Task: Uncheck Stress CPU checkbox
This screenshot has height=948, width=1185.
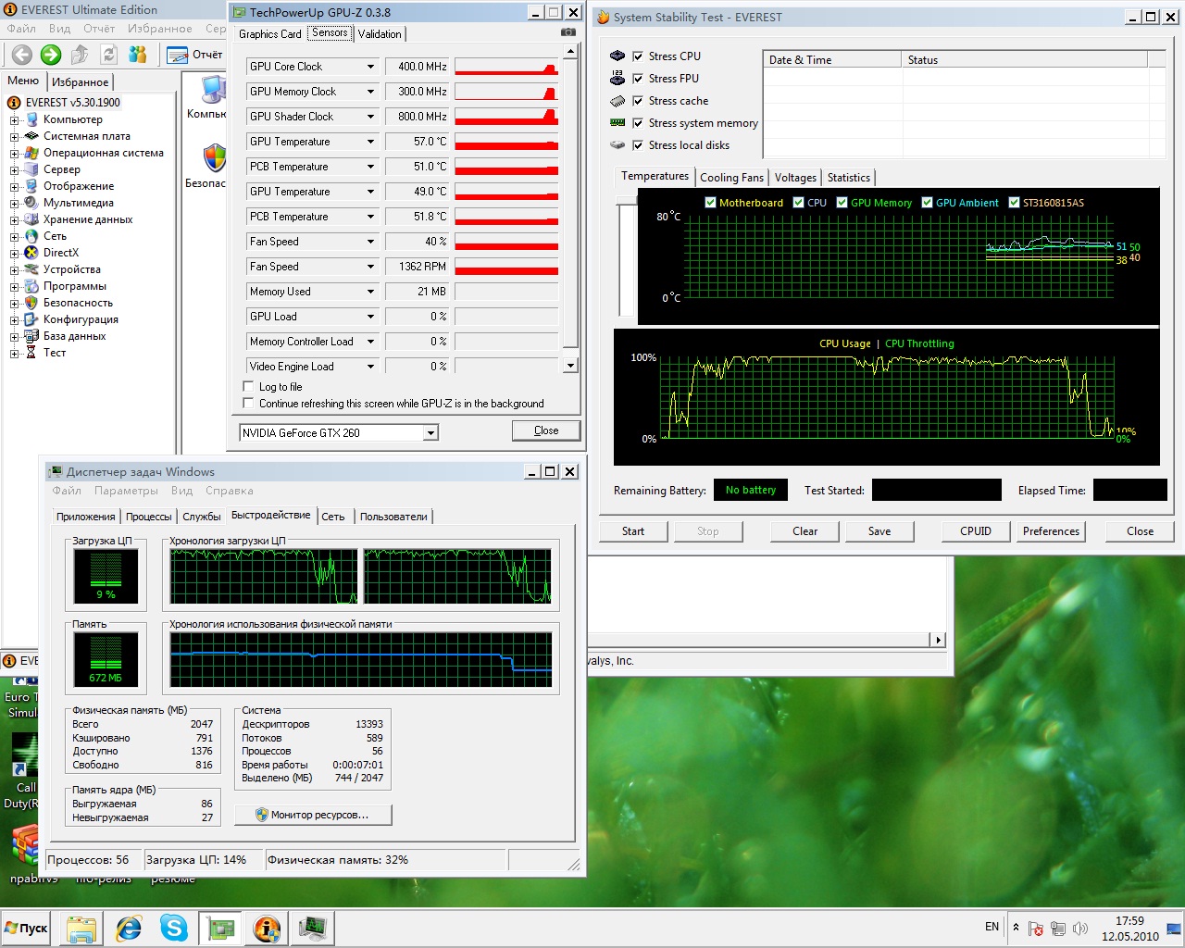Action: click(x=638, y=56)
